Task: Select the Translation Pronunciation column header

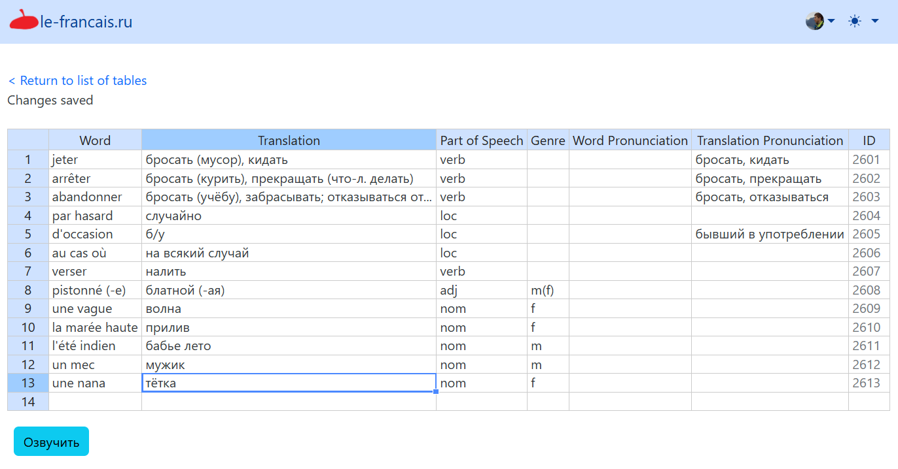Action: click(x=770, y=140)
